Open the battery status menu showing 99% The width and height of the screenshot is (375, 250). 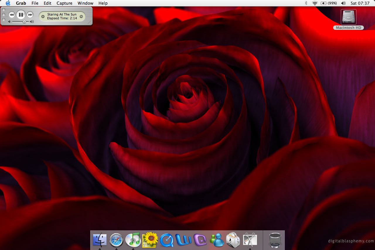(328, 3)
